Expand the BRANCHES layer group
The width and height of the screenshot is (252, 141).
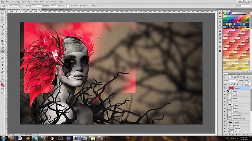click(x=228, y=125)
